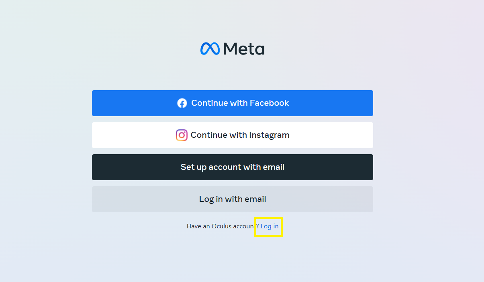Start creating a new account with email
The image size is (484, 282).
(x=232, y=167)
